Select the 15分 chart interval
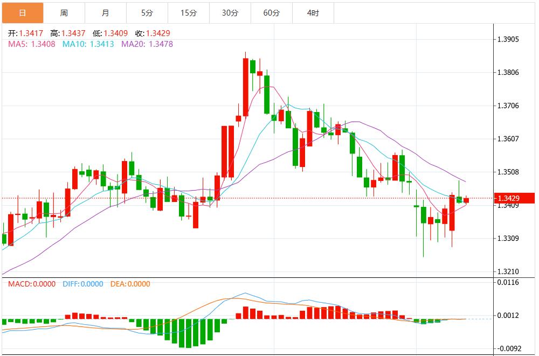Screen dimensions: 539x356 click(x=189, y=12)
